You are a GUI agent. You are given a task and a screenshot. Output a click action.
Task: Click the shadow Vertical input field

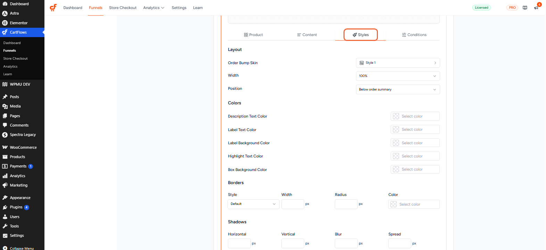(293, 243)
